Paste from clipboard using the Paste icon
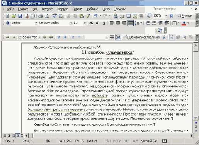 click(x=82, y=16)
